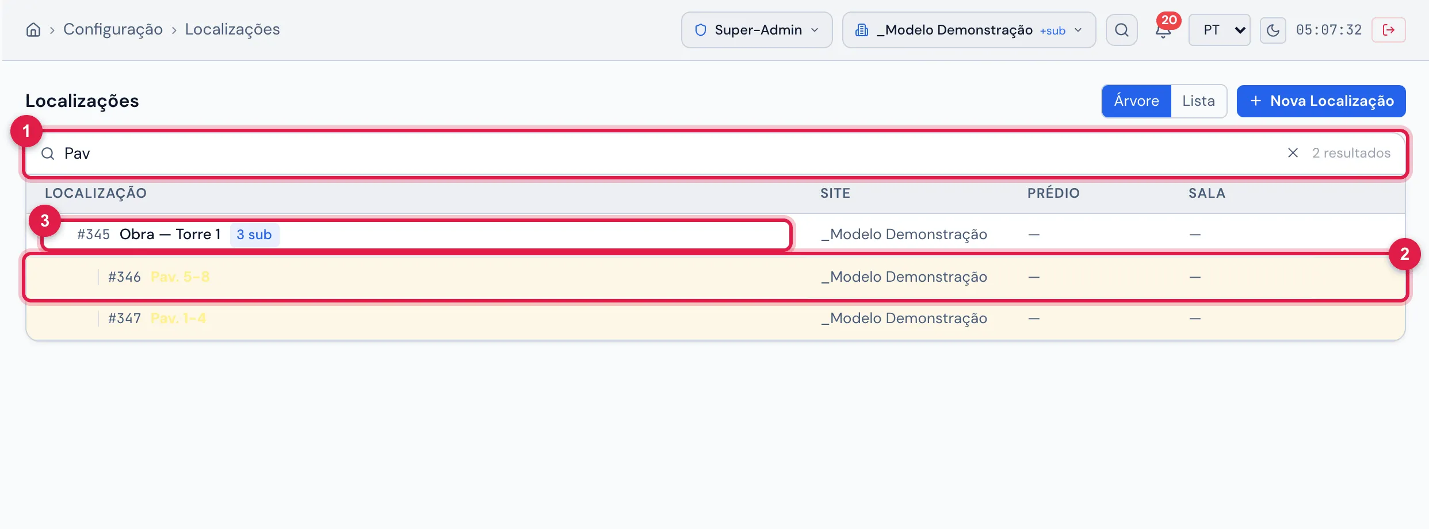The width and height of the screenshot is (1429, 529).
Task: Click Nova Localização button
Action: 1321,101
